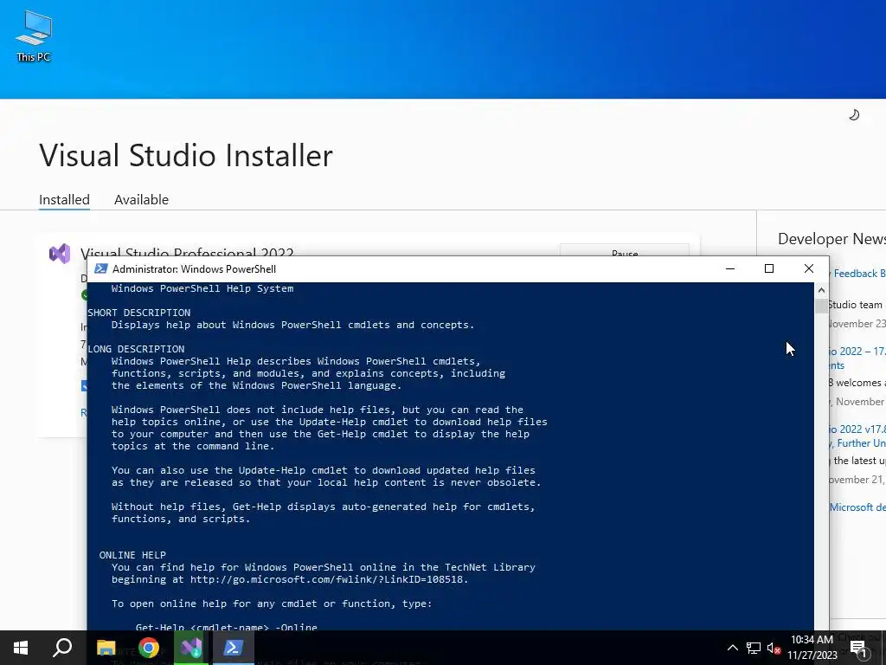Image resolution: width=886 pixels, height=665 pixels.
Task: Click the 'LONG DESCRIPTION' heading in PowerShell
Action: (136, 349)
